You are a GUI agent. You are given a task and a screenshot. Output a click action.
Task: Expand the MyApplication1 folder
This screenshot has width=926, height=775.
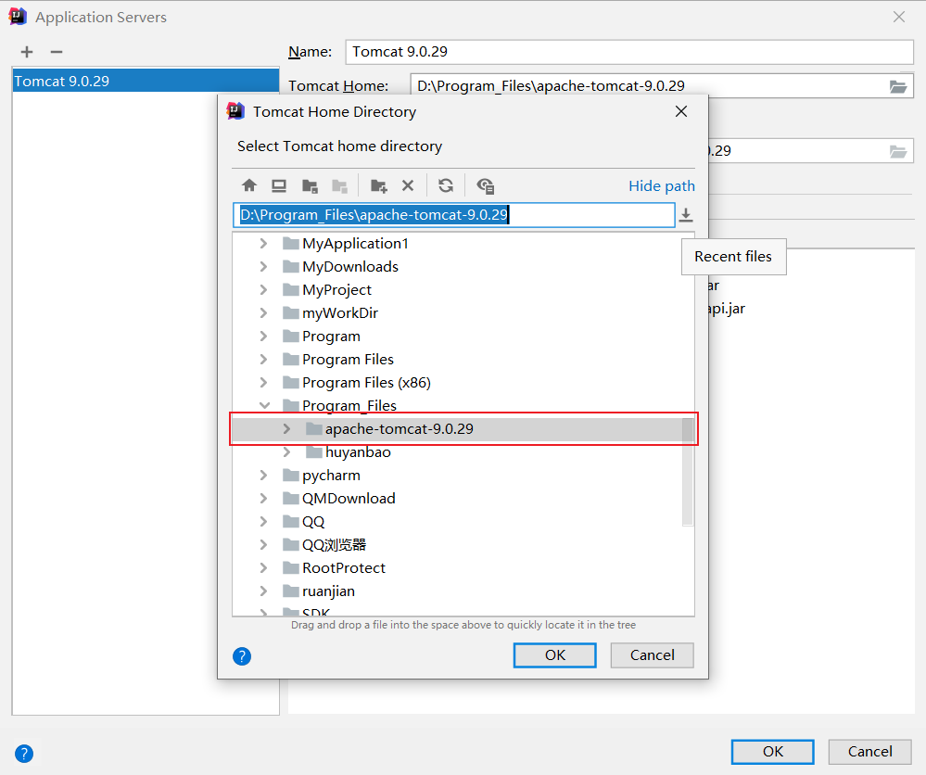point(263,244)
